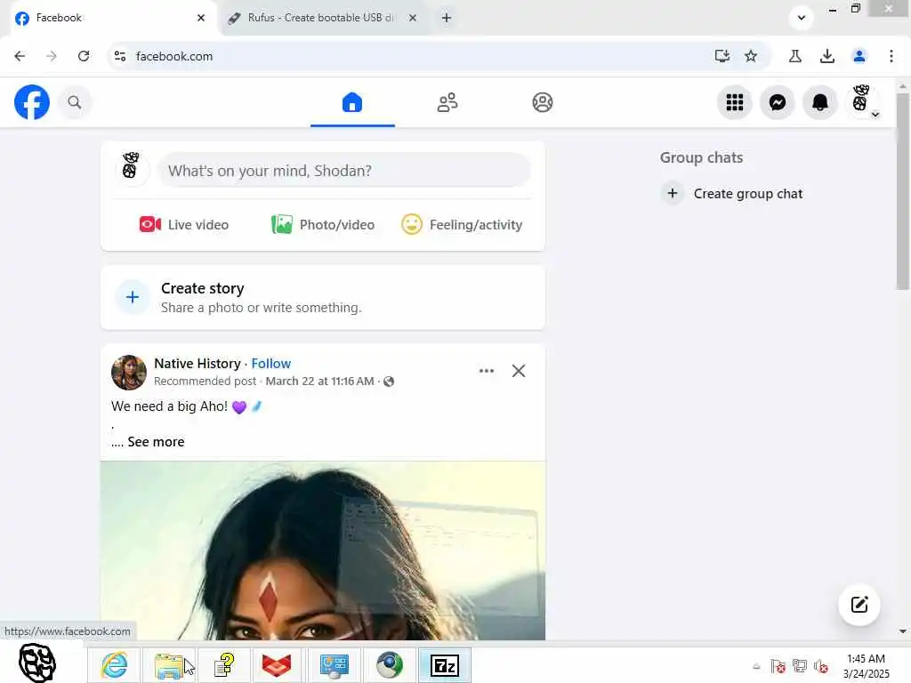Click scrollbar down arrow
This screenshot has width=911, height=683.
point(902,631)
